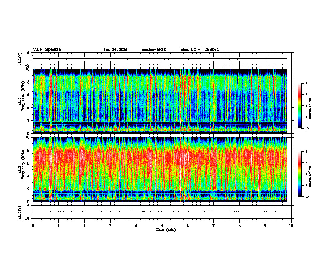
Task: Click the ch.1 'Frequency (kHz)' axis label
Action: [x=23, y=96]
